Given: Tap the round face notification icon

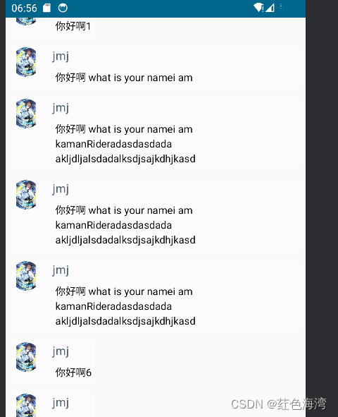Looking at the screenshot, I should 63,8.
